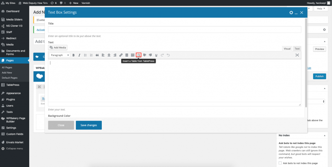The width and height of the screenshot is (332, 167).
Task: Insert a bulleted list
Action: [x=85, y=55]
